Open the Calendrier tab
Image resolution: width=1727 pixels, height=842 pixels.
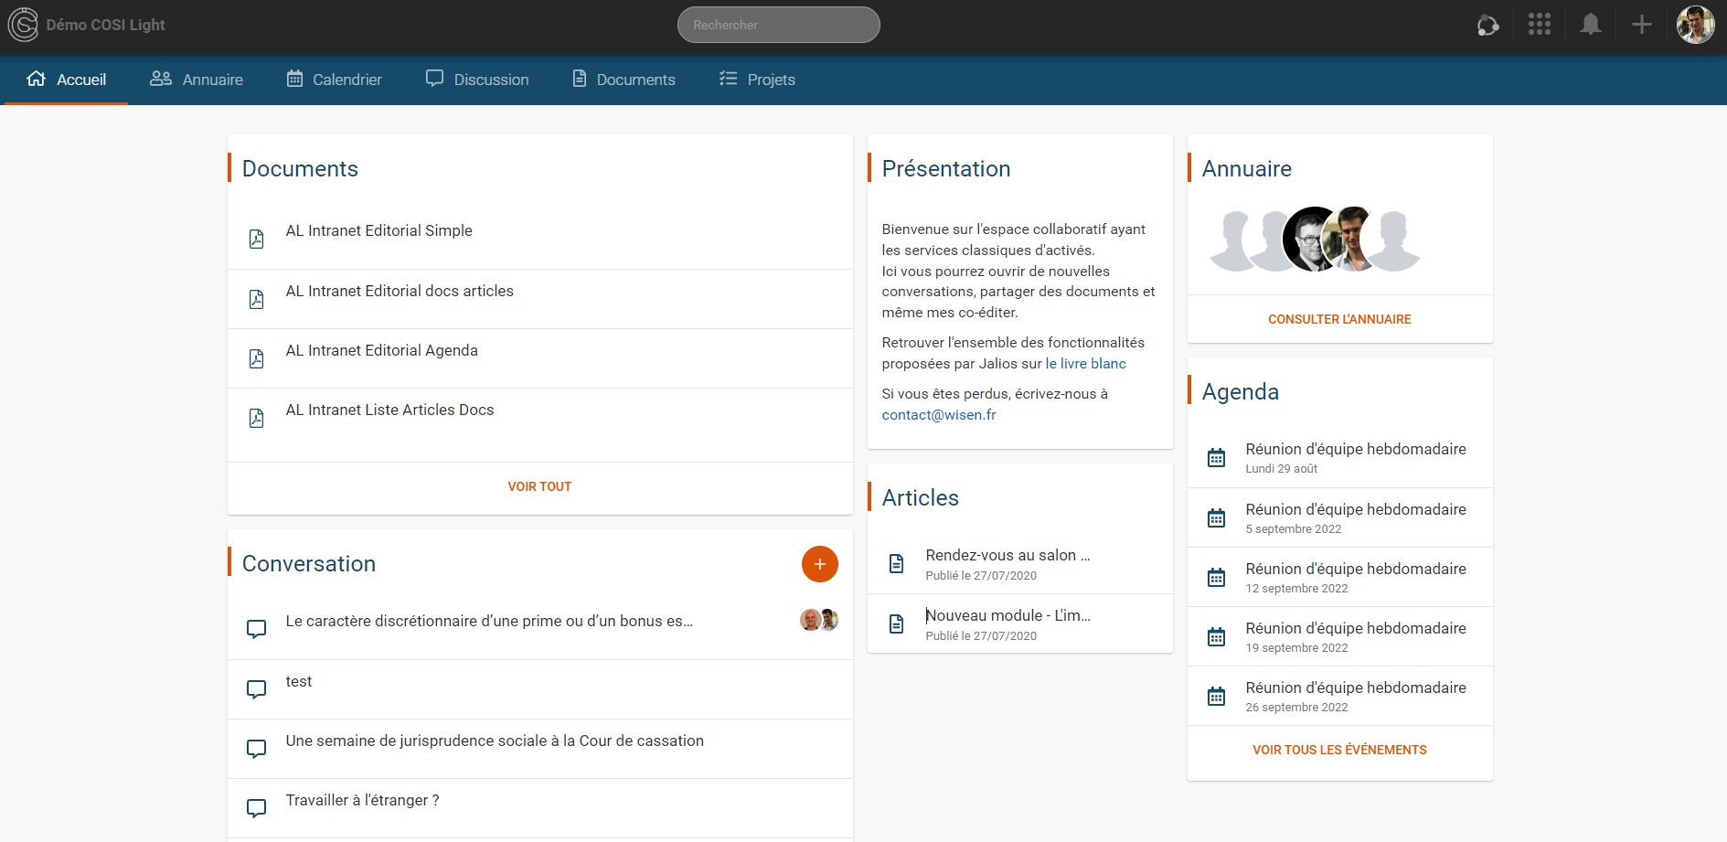[335, 80]
